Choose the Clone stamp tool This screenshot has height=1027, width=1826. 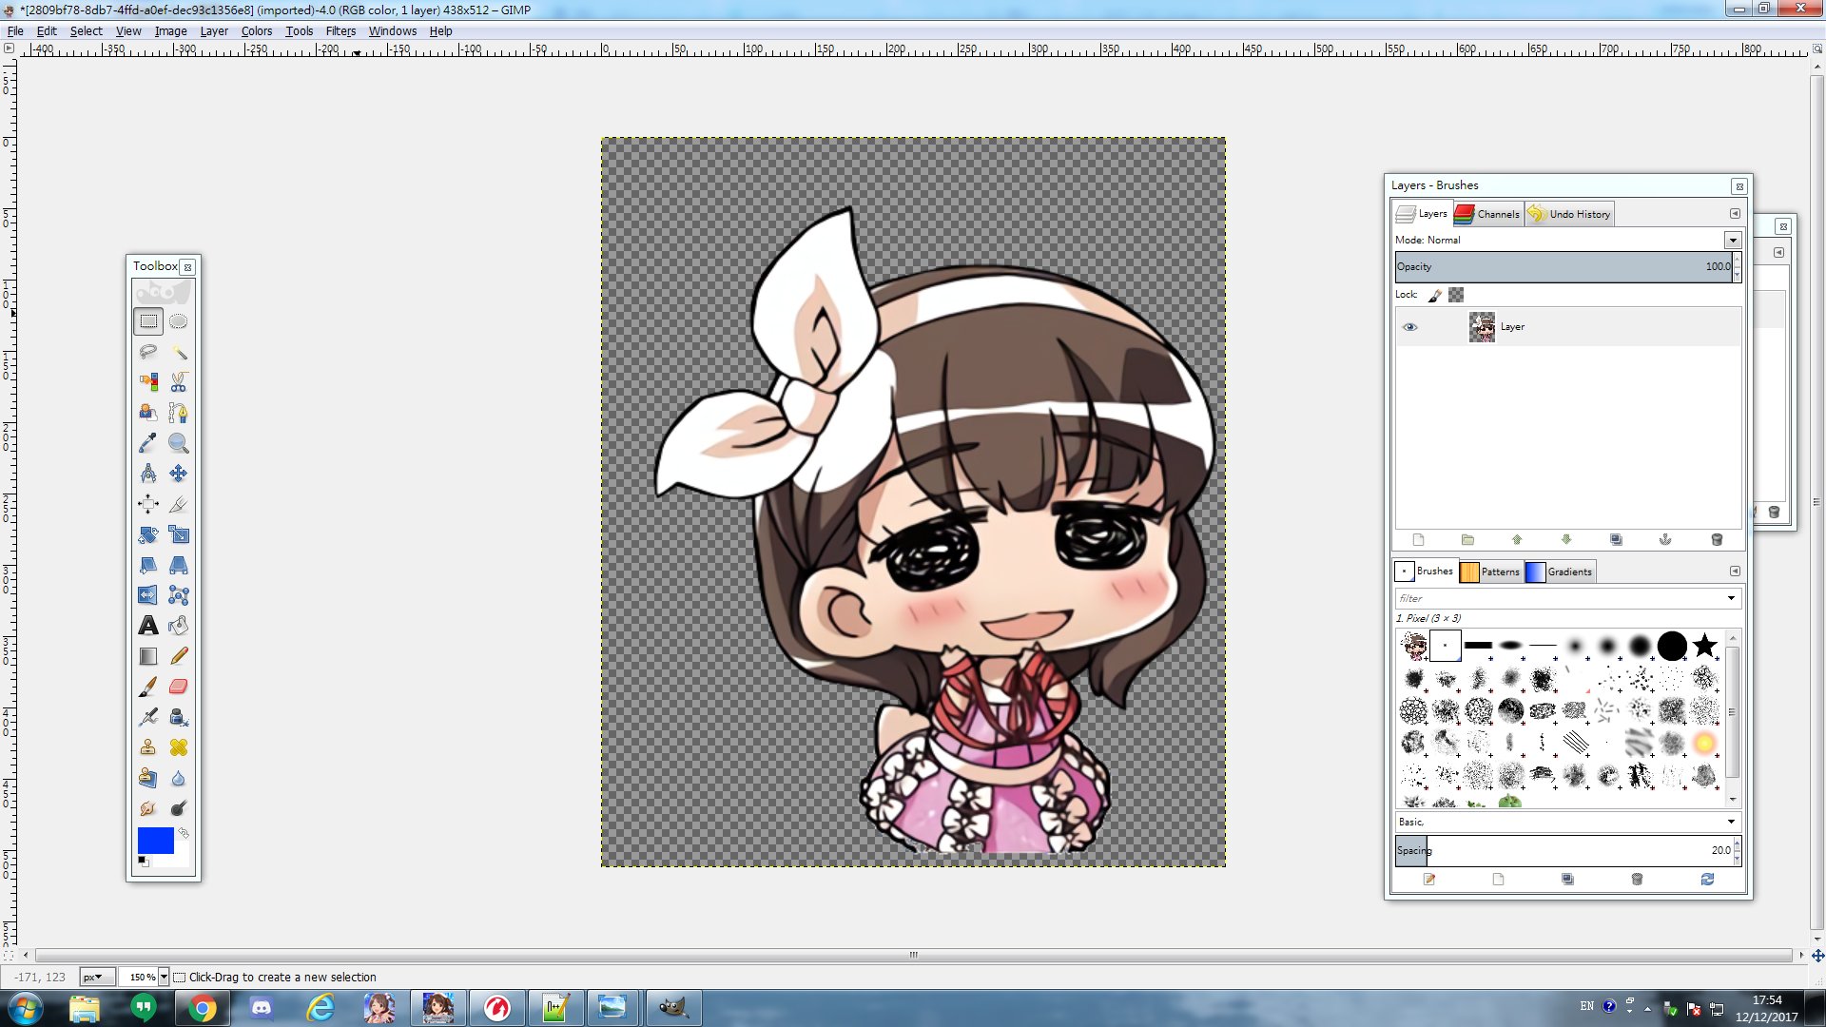pos(148,747)
